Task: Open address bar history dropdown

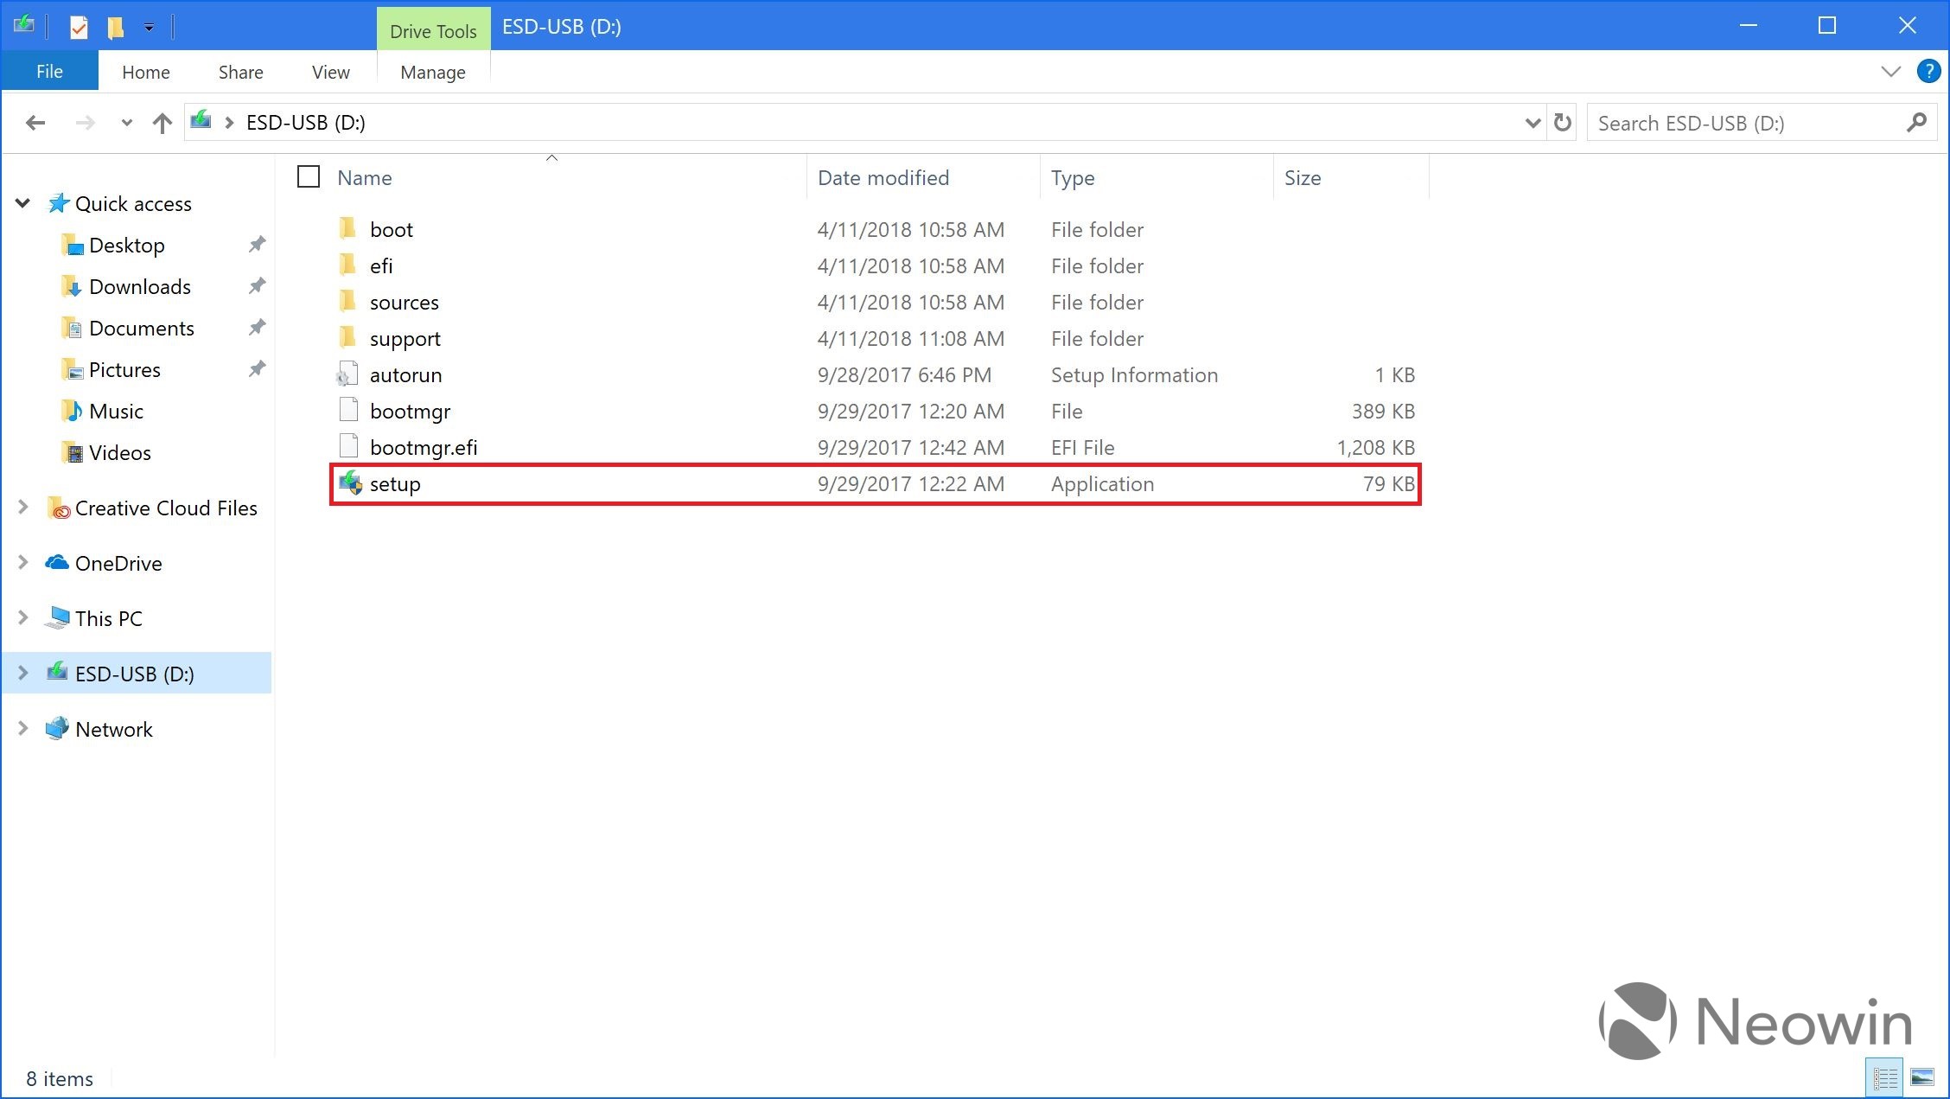Action: (x=1532, y=123)
